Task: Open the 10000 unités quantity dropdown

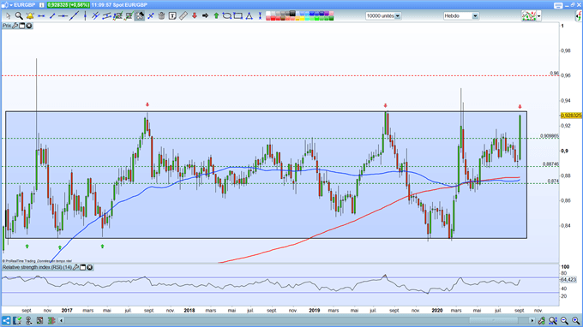Action: pos(383,16)
